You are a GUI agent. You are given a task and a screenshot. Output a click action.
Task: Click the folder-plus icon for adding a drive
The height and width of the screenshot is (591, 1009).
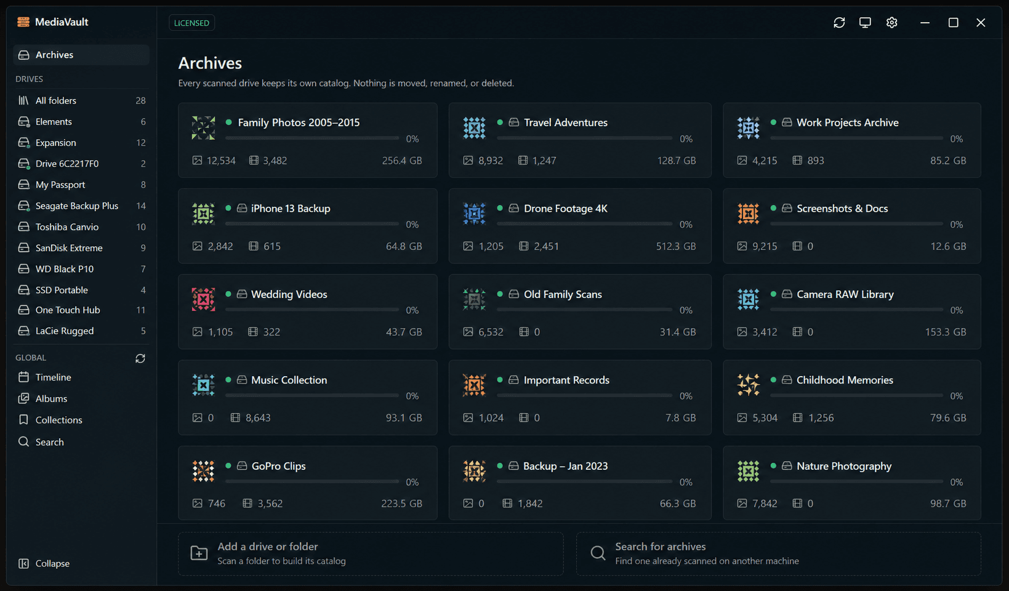click(199, 553)
